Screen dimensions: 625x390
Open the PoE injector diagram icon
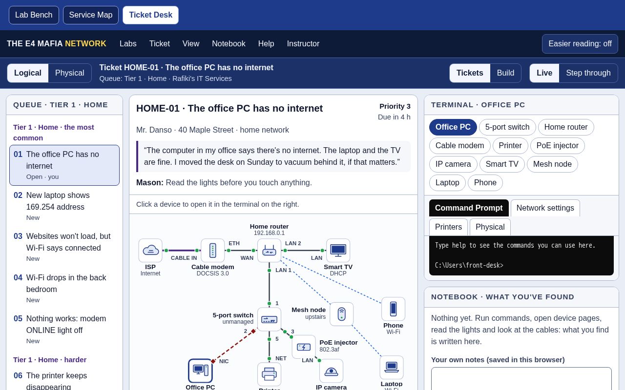click(x=304, y=347)
